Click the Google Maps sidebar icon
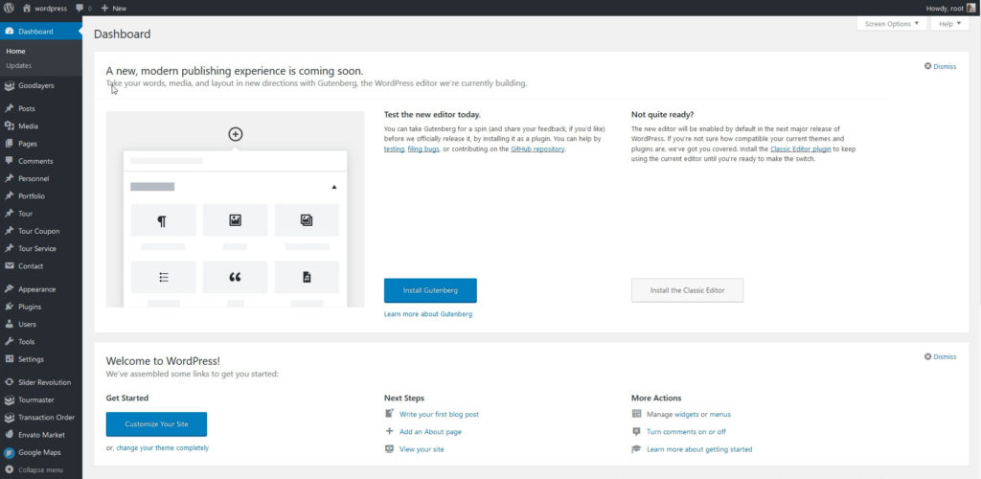 [9, 452]
